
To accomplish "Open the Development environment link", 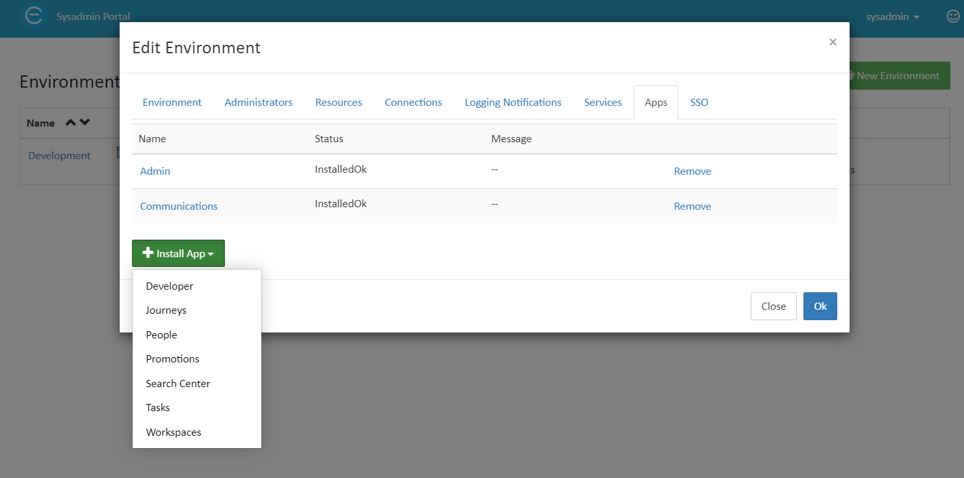I will 60,156.
